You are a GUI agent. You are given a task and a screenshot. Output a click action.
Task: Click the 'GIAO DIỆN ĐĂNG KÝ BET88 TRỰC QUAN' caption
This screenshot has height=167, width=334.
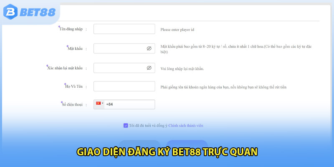(167, 152)
